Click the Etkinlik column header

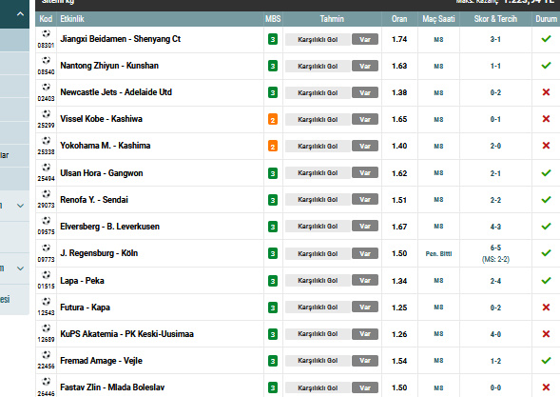(72, 19)
